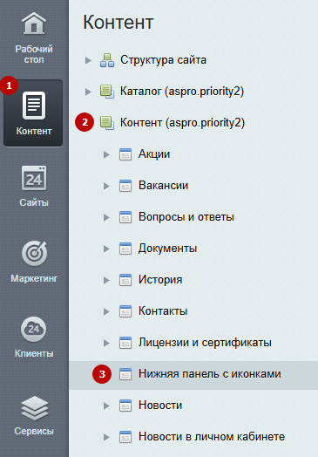Go to the Сайты menu label
Image resolution: width=318 pixels, height=457 pixels.
point(34,202)
